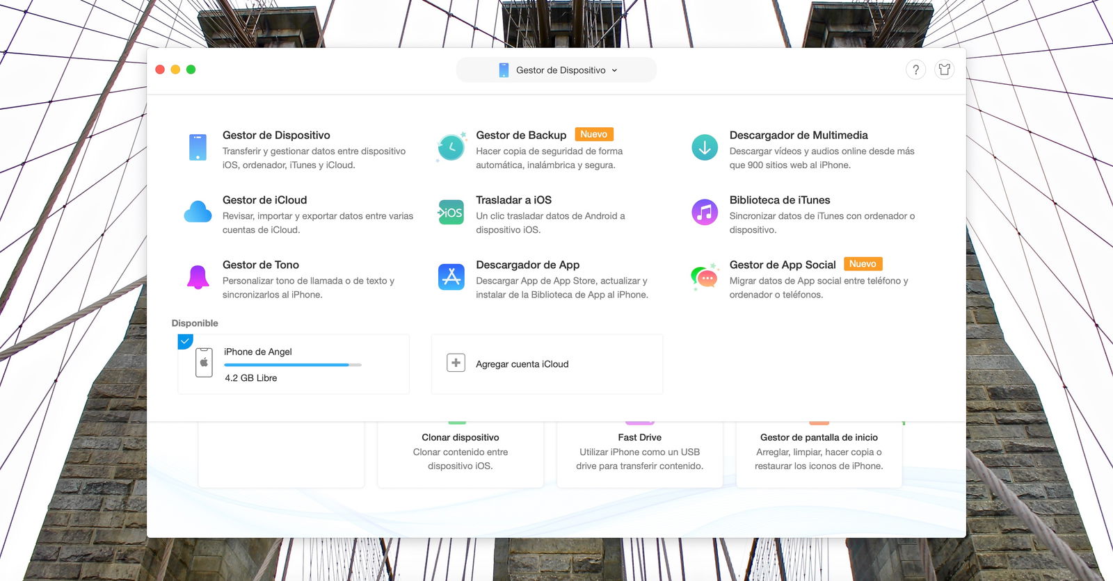Click the Biblioteca de iTunes music icon
The width and height of the screenshot is (1113, 581).
[705, 212]
